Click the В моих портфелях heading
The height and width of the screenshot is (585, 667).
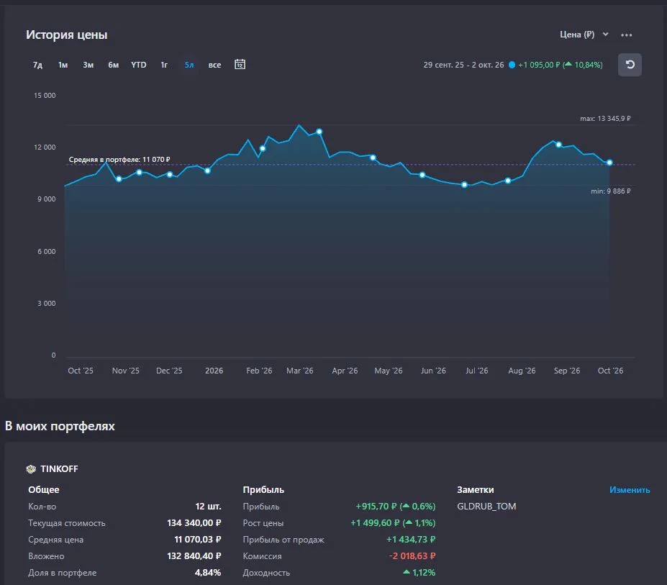coord(60,426)
